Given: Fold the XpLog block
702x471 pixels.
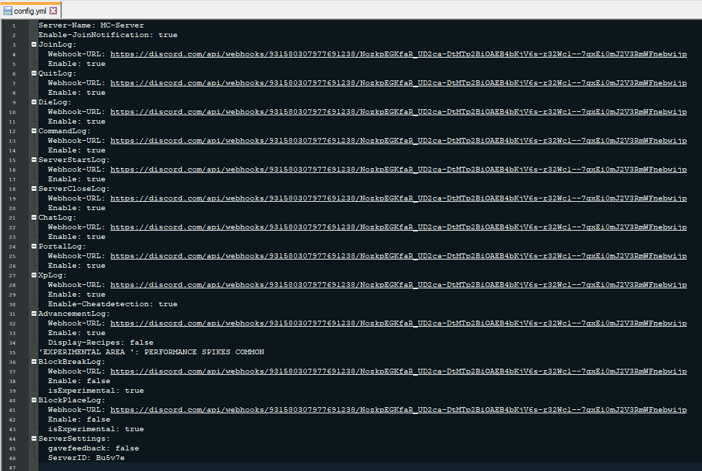Looking at the screenshot, I should click(34, 275).
